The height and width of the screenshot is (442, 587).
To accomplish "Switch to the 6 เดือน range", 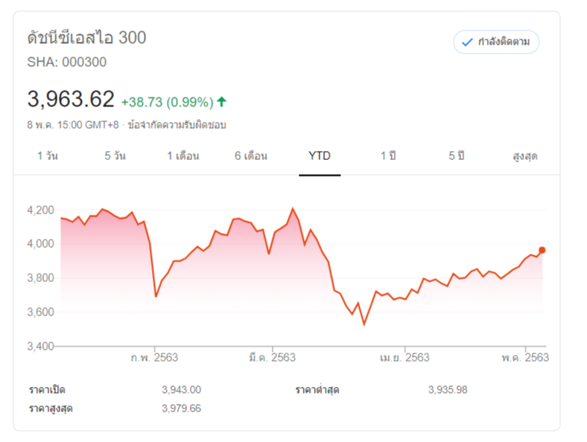I will tap(250, 156).
